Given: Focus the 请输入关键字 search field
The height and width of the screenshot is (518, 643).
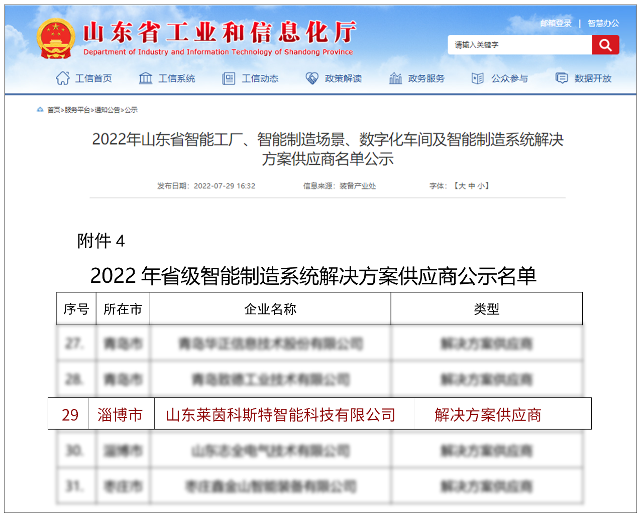Looking at the screenshot, I should tap(519, 45).
